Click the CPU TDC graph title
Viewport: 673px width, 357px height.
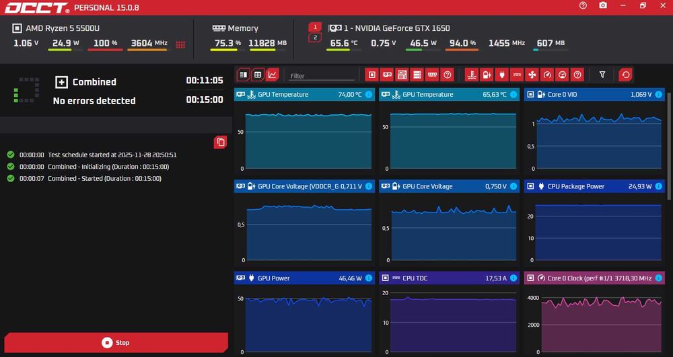(x=415, y=278)
